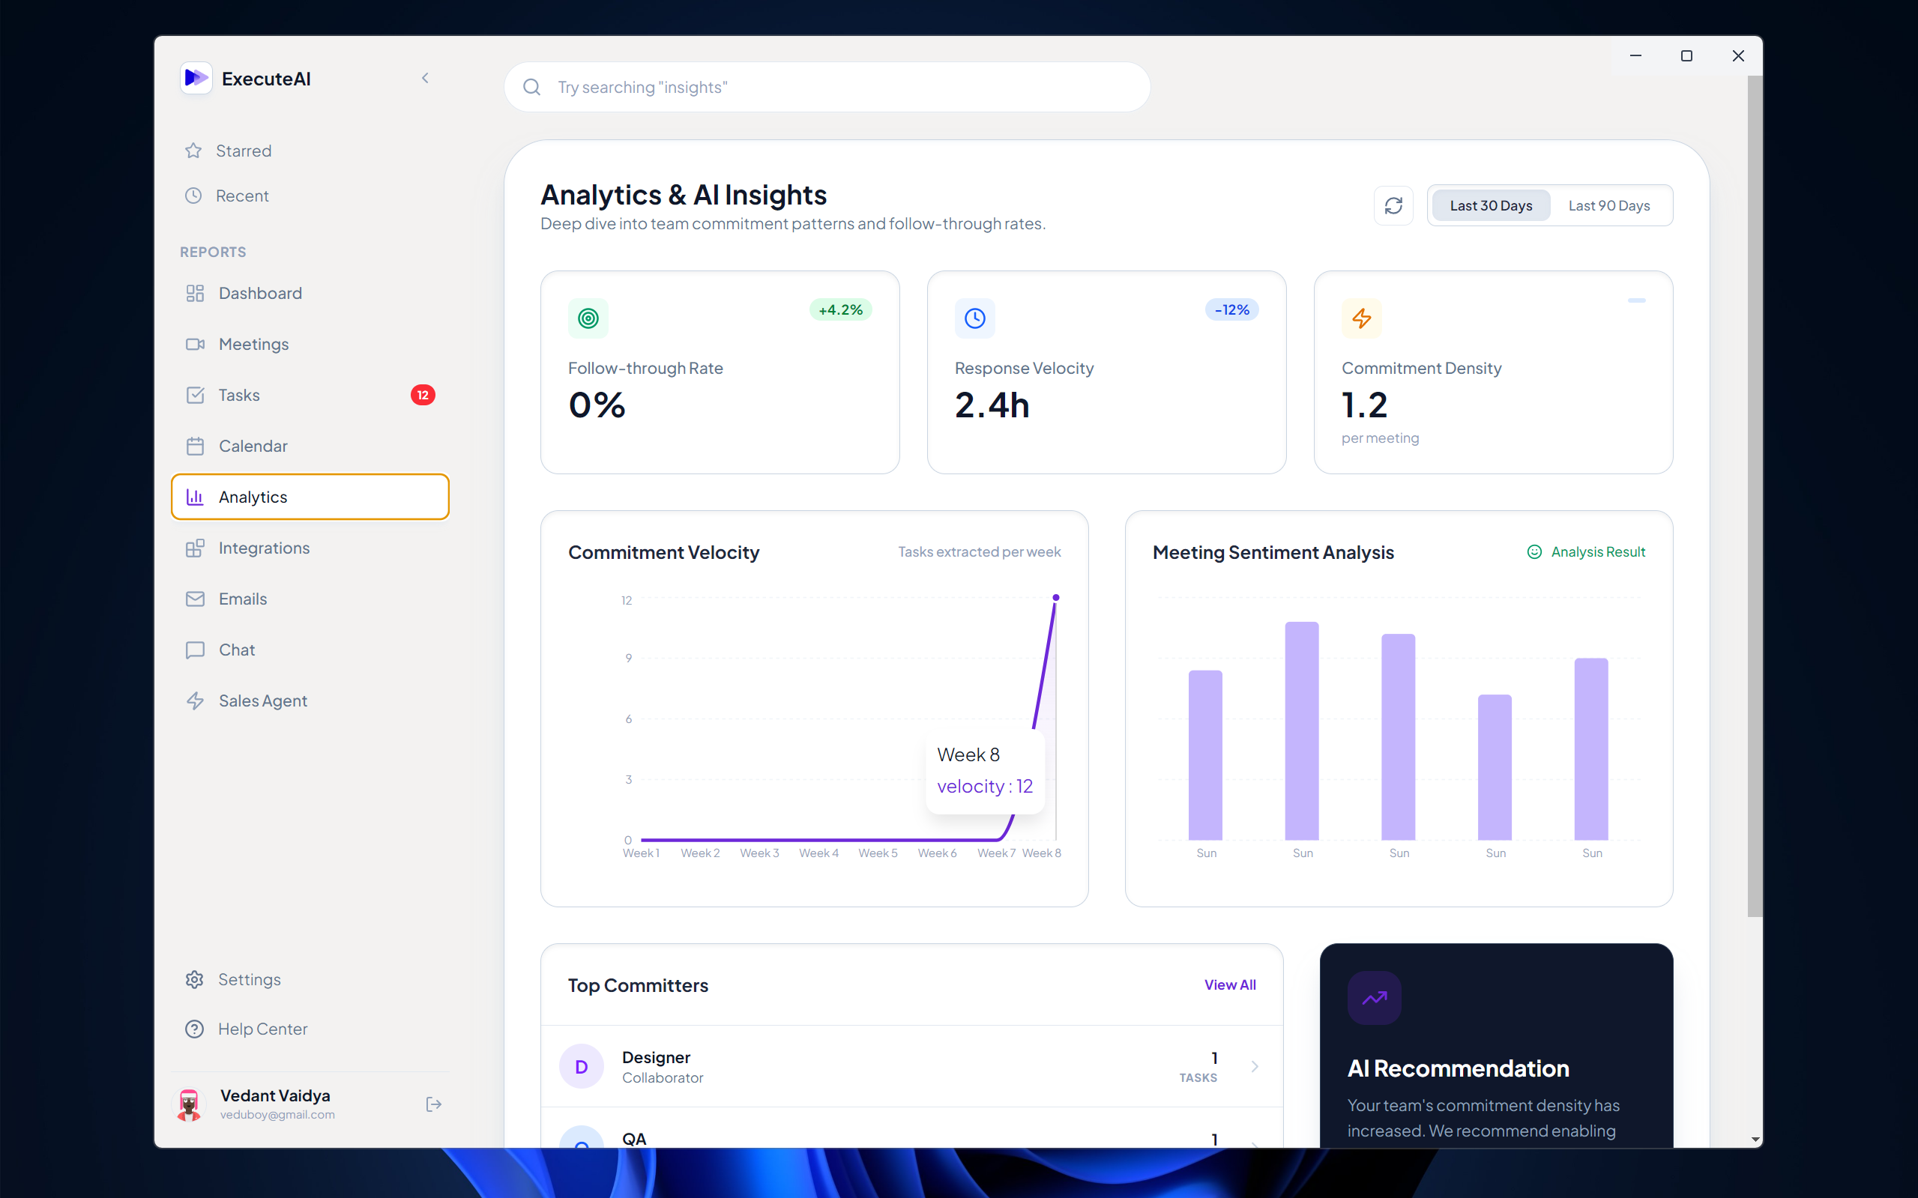Viewport: 1918px width, 1198px height.
Task: Open the Sales Agent lightning icon
Action: click(x=195, y=701)
